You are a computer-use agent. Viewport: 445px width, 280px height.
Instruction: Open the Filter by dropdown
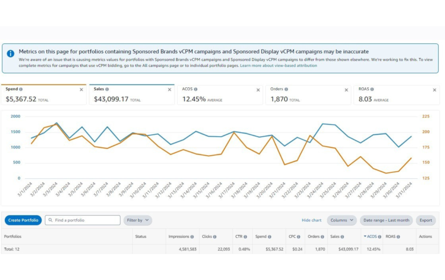click(x=138, y=220)
